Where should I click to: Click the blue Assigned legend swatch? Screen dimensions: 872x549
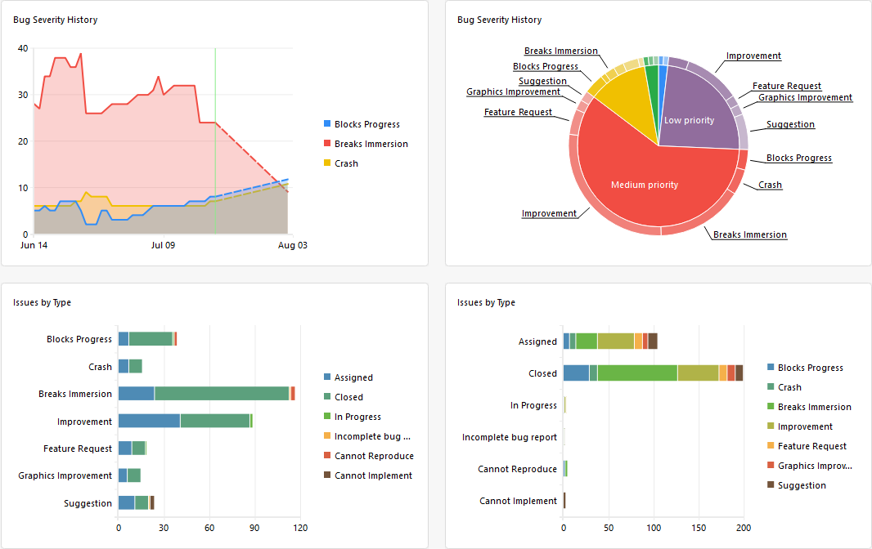328,377
